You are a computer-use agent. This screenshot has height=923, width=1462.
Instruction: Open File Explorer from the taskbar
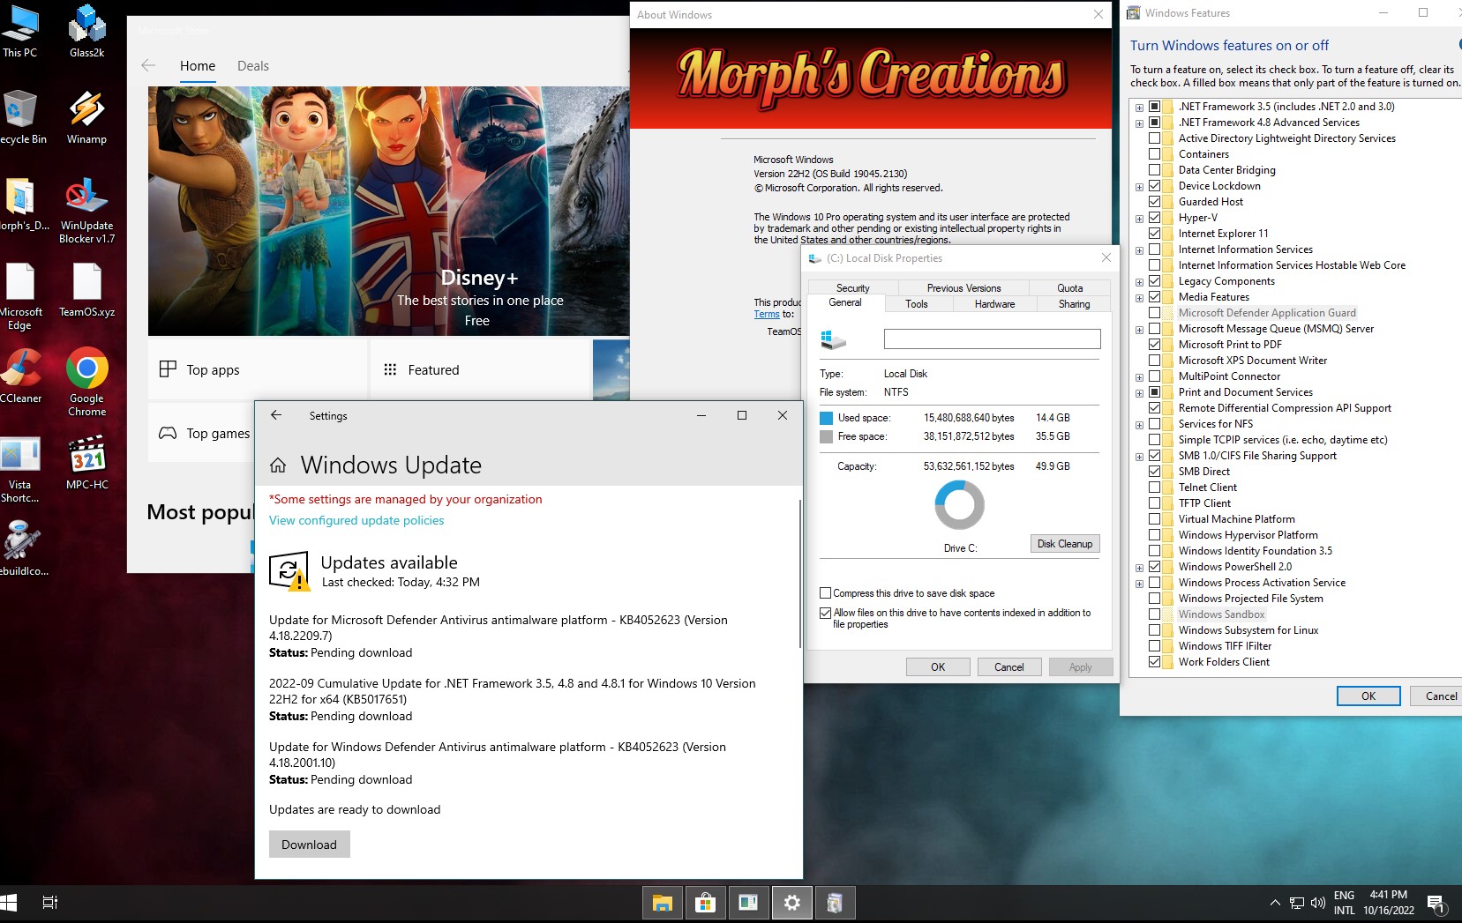(x=662, y=903)
